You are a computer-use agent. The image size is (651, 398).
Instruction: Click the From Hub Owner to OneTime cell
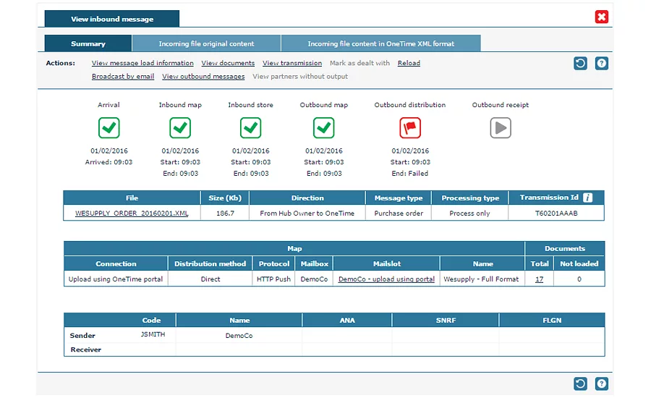[307, 213]
